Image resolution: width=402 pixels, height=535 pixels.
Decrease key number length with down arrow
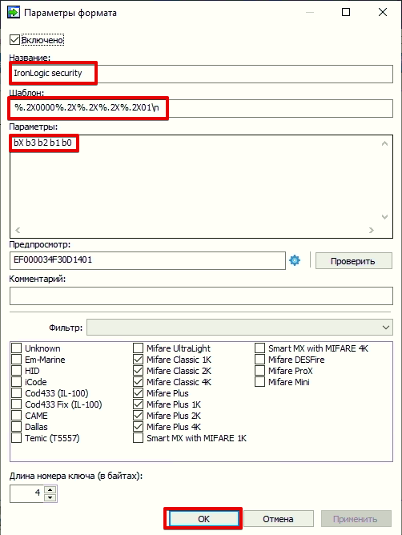pyautogui.click(x=50, y=498)
